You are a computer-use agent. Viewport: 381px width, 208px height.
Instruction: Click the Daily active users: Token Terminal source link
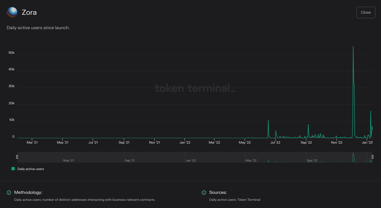[x=235, y=199]
